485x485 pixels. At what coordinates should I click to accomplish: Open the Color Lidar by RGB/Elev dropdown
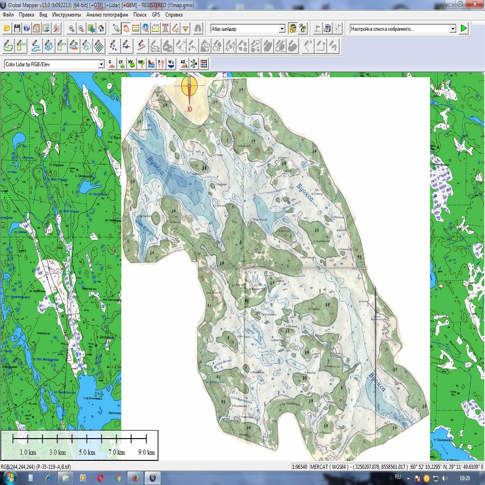(101, 64)
